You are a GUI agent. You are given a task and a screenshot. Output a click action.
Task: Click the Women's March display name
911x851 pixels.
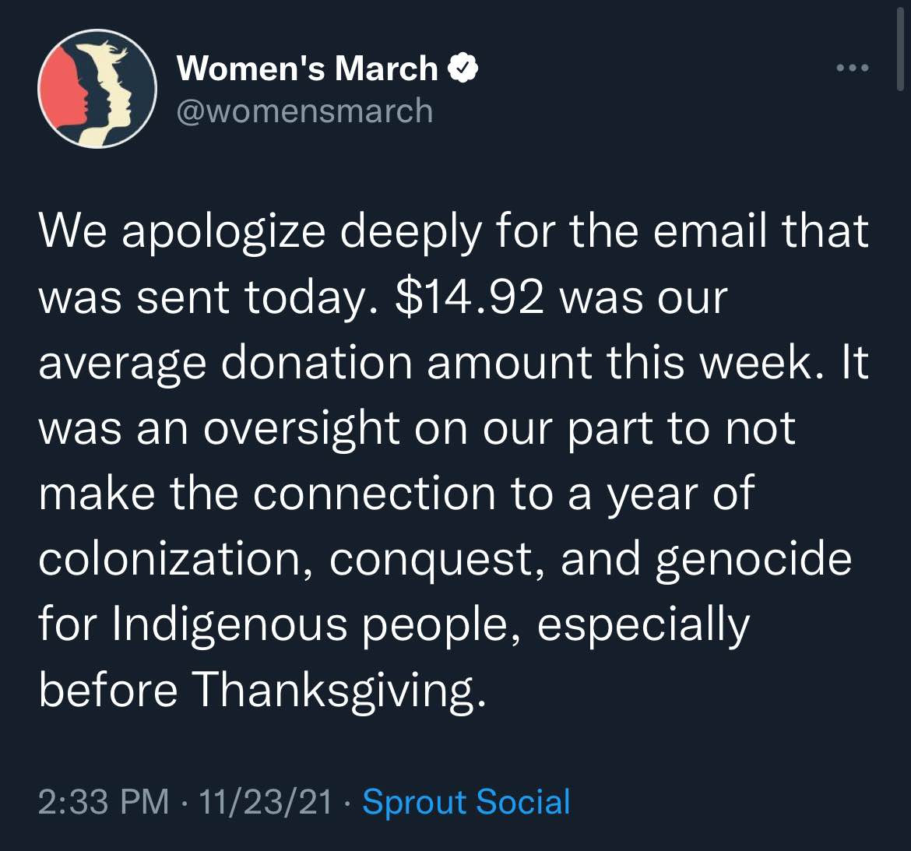[308, 69]
